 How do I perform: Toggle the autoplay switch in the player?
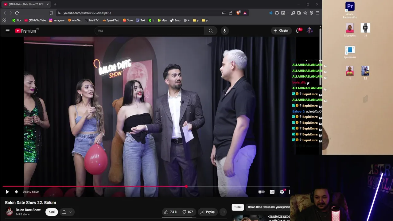click(x=261, y=192)
